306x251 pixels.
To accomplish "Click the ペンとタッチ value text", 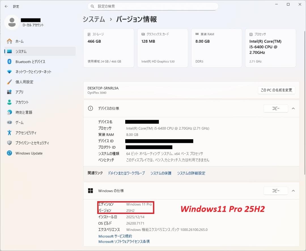I will point(168,160).
